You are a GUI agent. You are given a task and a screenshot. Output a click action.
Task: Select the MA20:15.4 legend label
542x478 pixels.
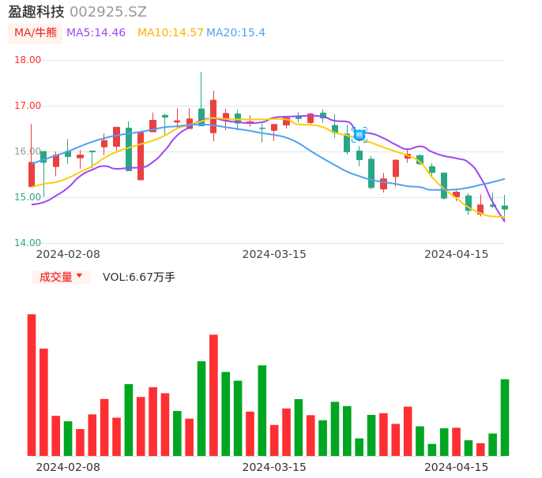[x=235, y=33]
